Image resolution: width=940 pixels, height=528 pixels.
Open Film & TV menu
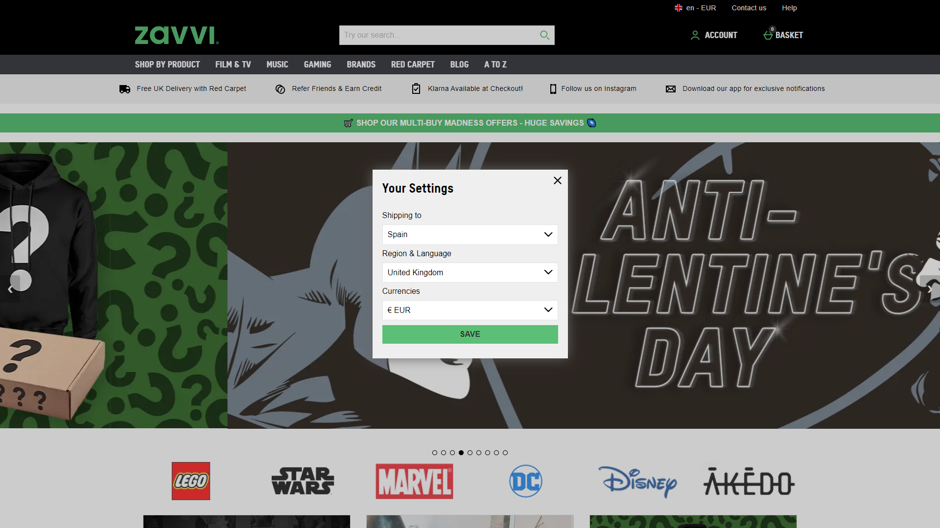point(233,65)
